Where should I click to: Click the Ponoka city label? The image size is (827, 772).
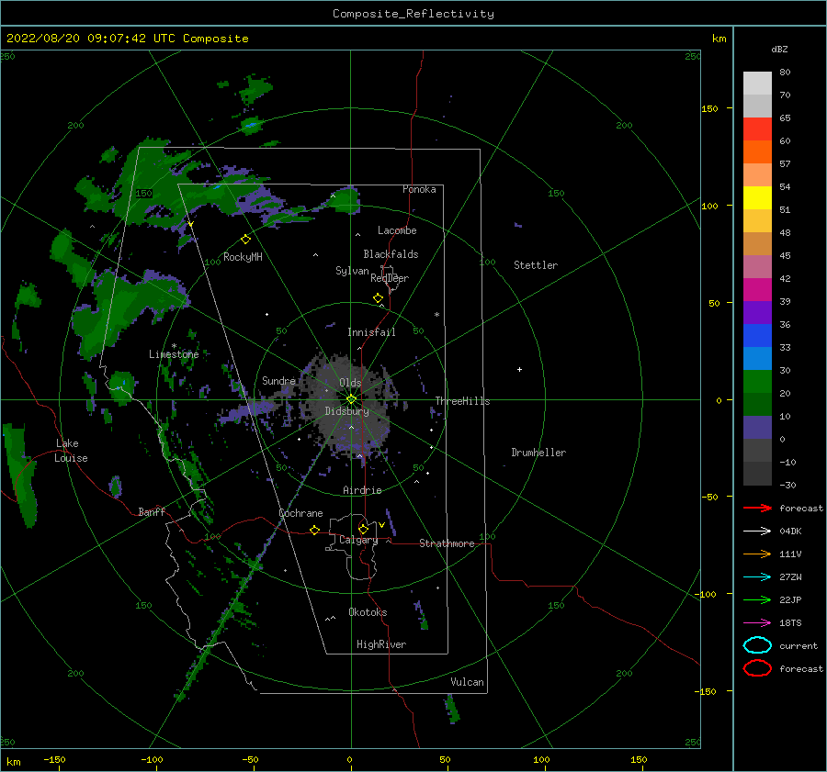[x=419, y=189]
